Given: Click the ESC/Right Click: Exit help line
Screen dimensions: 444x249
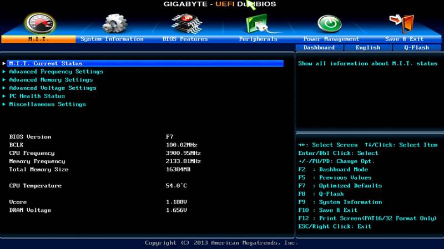Looking at the screenshot, I should tap(335, 227).
